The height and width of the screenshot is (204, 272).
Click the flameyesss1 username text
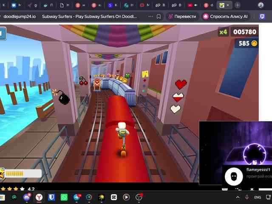point(258,170)
